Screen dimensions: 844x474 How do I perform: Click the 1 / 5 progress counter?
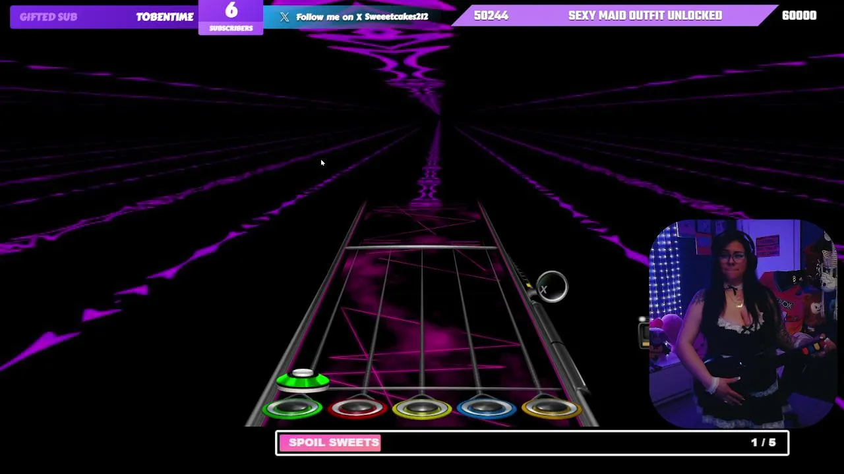click(764, 442)
